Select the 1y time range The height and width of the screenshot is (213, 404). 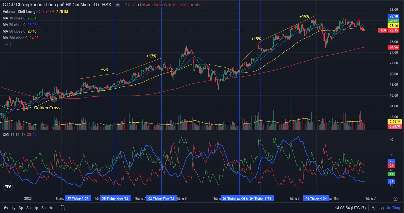pos(13,208)
